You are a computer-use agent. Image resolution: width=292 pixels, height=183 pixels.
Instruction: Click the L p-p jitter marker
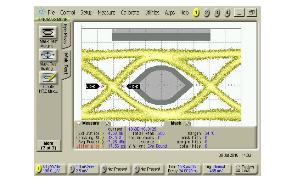tap(91, 86)
